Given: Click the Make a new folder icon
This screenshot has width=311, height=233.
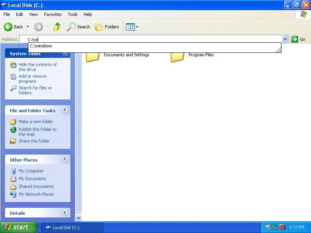Looking at the screenshot, I should pyautogui.click(x=13, y=122).
